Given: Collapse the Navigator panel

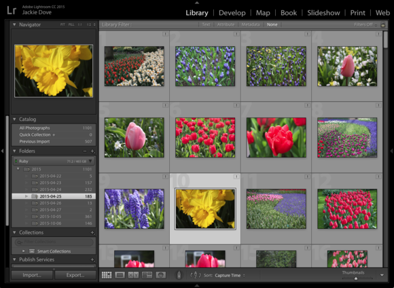Looking at the screenshot, I should [14, 24].
